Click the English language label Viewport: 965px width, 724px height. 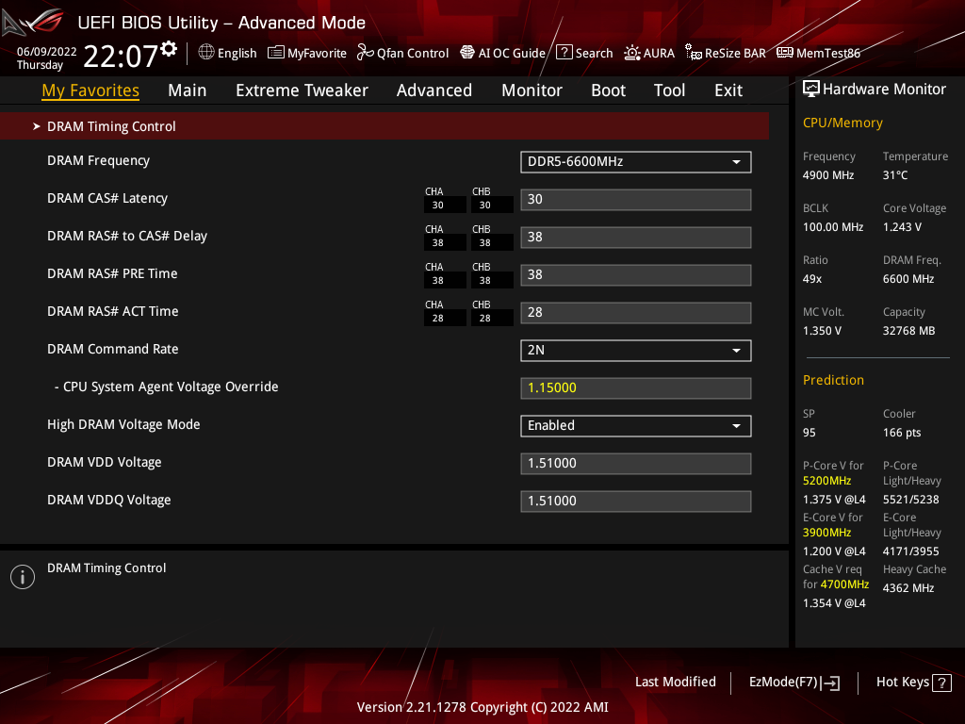click(237, 54)
